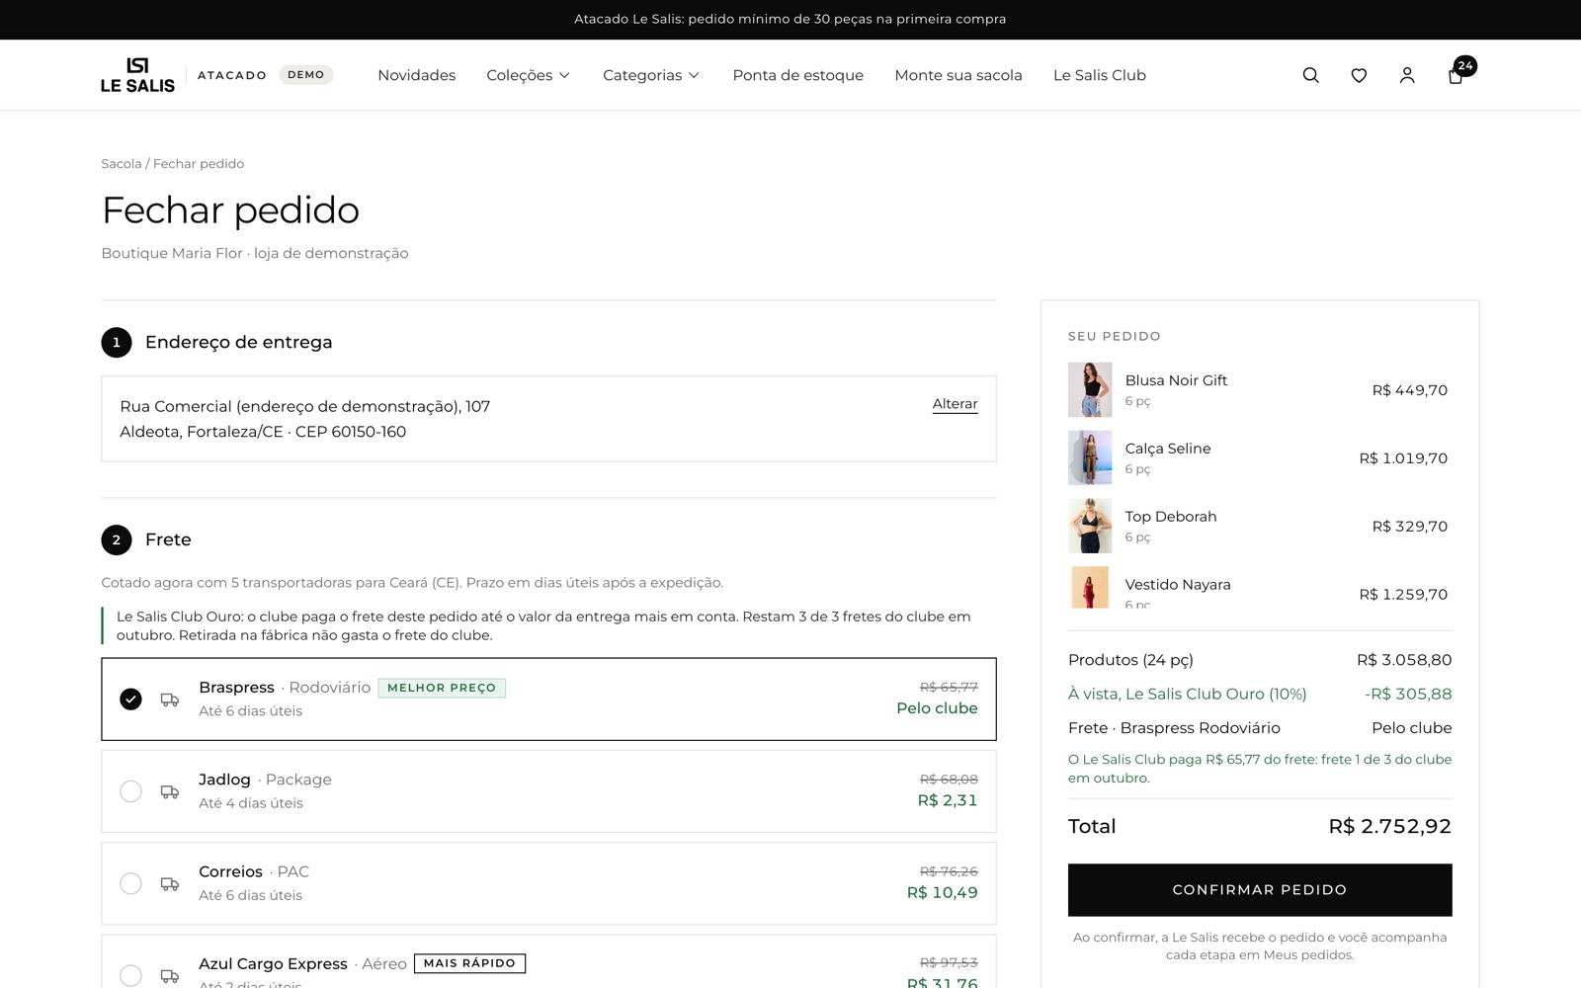Open the search icon in header
This screenshot has height=988, width=1581.
coord(1310,75)
